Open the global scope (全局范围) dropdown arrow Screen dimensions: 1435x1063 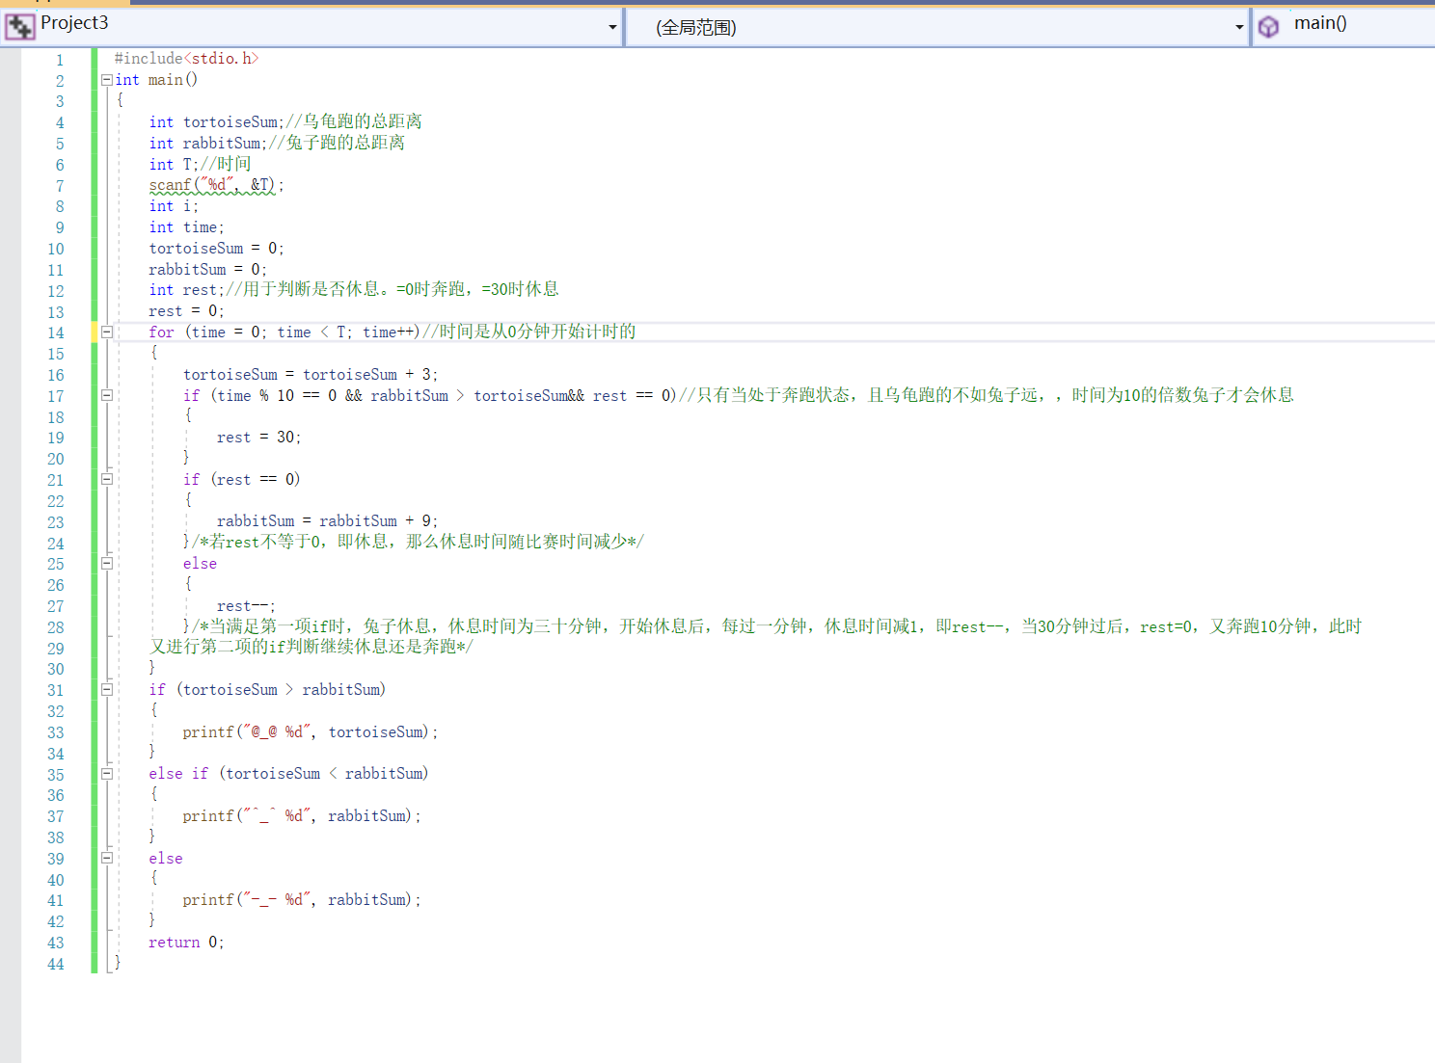1239,27
